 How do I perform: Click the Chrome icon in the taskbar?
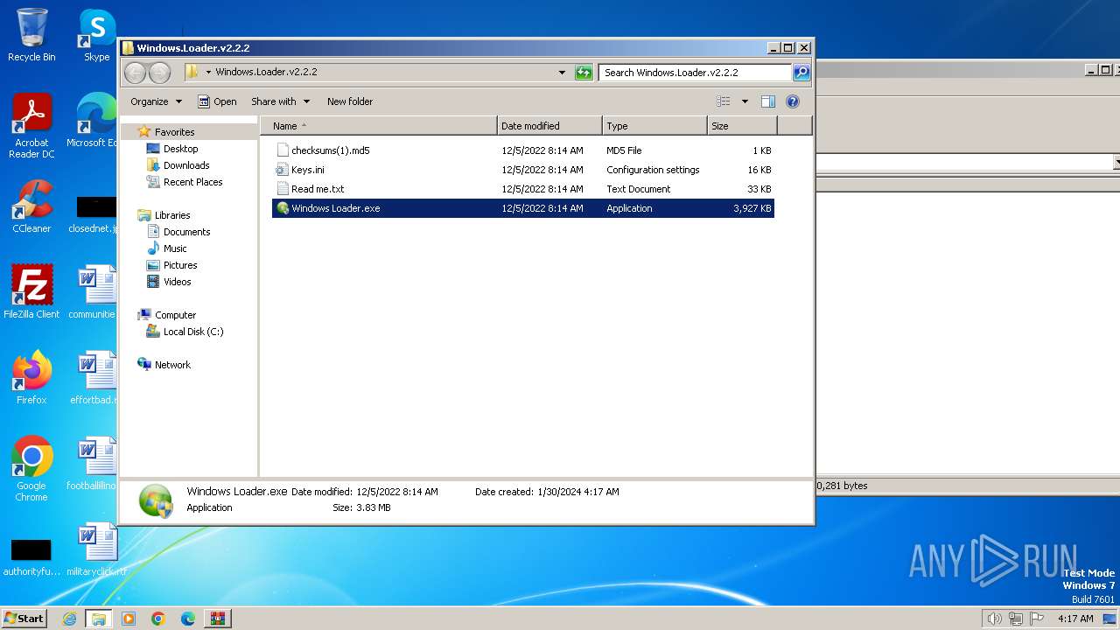(158, 619)
